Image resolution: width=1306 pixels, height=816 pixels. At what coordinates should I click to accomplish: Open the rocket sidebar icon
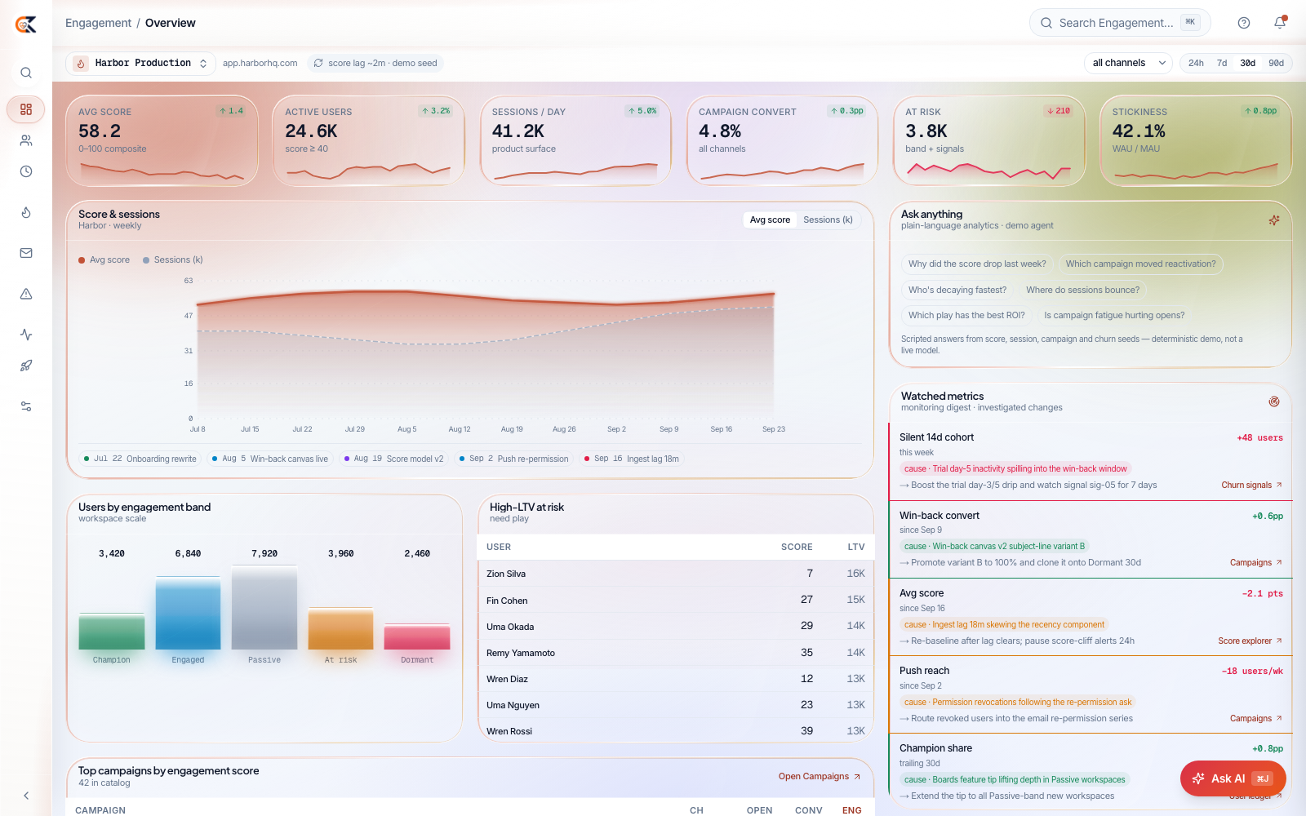pos(26,366)
